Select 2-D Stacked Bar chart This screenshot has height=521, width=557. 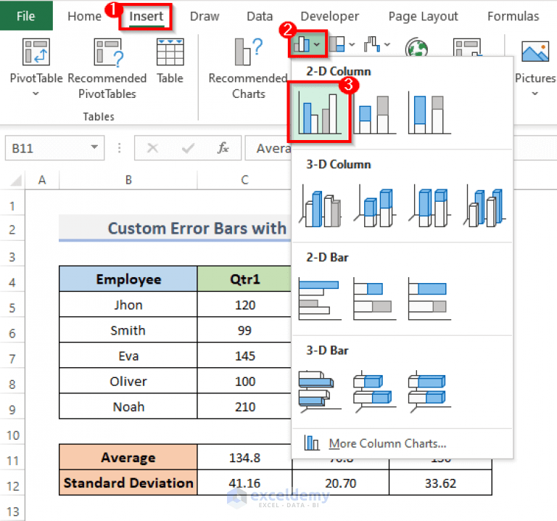(x=375, y=299)
